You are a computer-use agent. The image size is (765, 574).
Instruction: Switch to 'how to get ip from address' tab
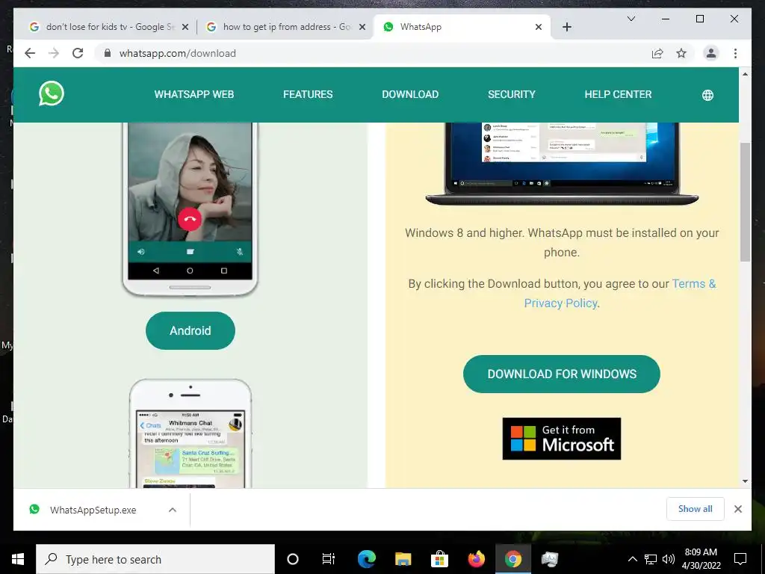click(x=285, y=27)
